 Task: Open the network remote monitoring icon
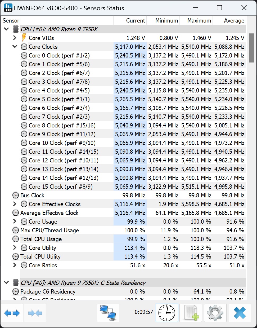coord(108,313)
